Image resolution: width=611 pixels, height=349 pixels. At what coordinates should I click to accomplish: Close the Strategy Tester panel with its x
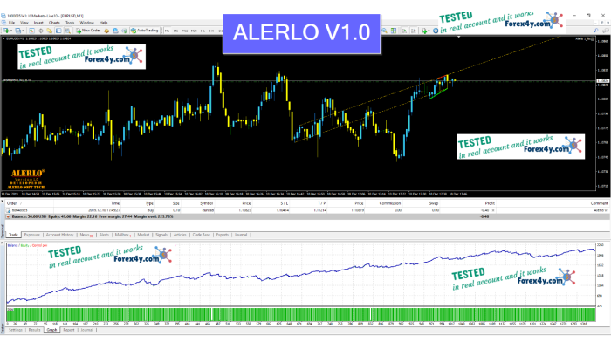(x=3, y=243)
